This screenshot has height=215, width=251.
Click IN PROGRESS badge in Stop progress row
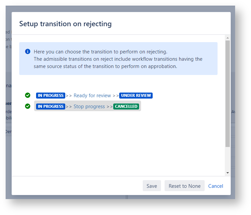[50, 107]
